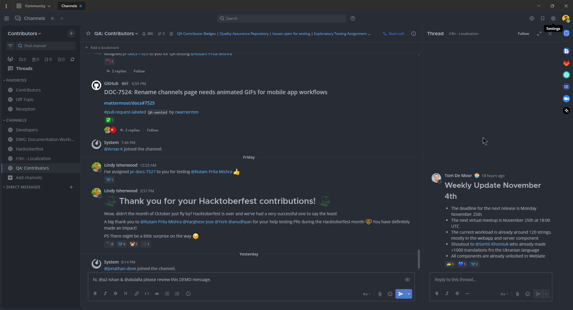This screenshot has height=310, width=573.
Task: Start a call in QA: Contributors
Action: (x=393, y=33)
